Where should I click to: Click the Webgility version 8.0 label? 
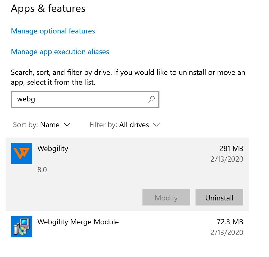[x=42, y=170]
